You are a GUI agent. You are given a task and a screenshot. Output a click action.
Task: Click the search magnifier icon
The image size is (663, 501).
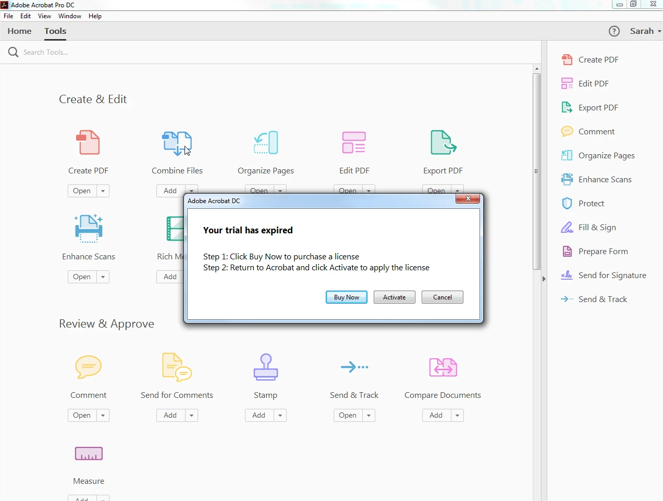click(x=14, y=52)
